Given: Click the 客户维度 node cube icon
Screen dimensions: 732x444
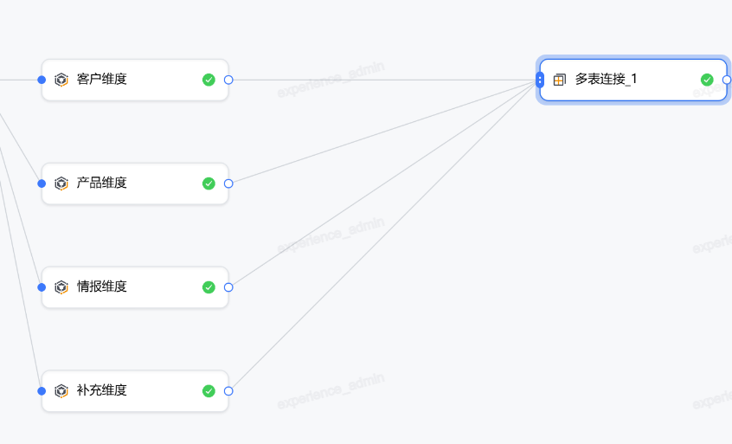Looking at the screenshot, I should [61, 80].
